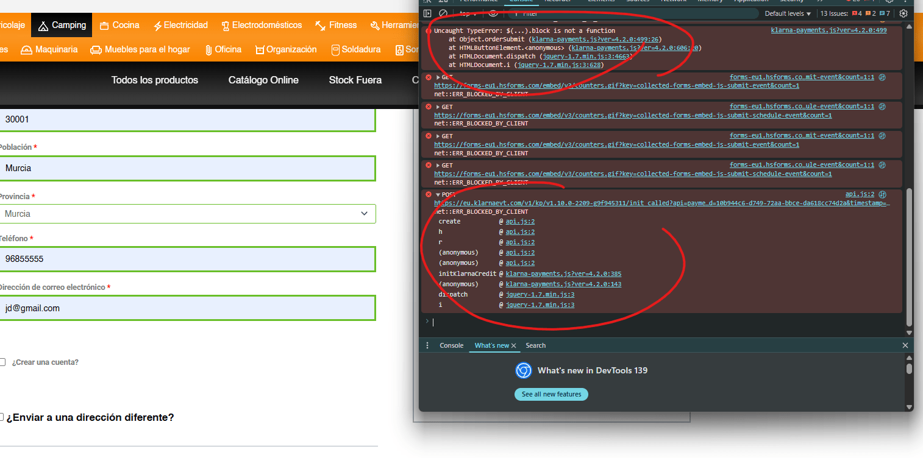Click the clear console icon
This screenshot has width=923, height=458.
443,13
